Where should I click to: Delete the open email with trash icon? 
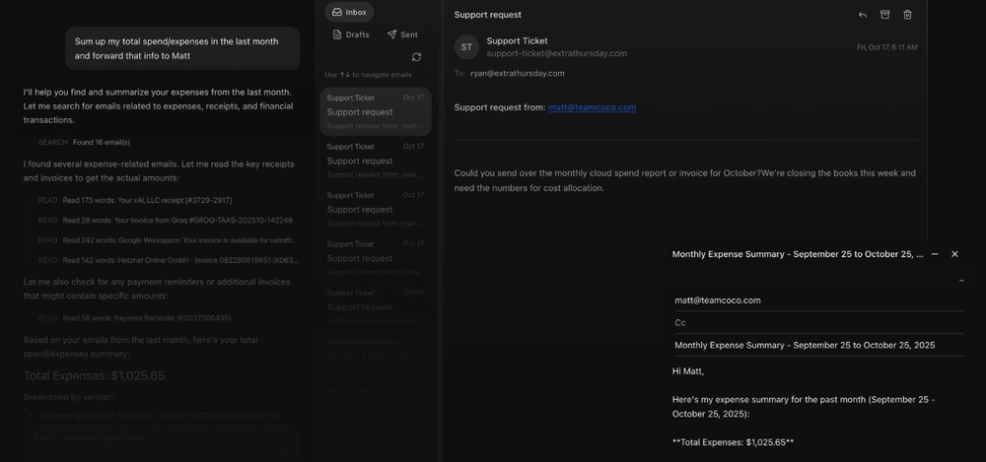(x=907, y=15)
